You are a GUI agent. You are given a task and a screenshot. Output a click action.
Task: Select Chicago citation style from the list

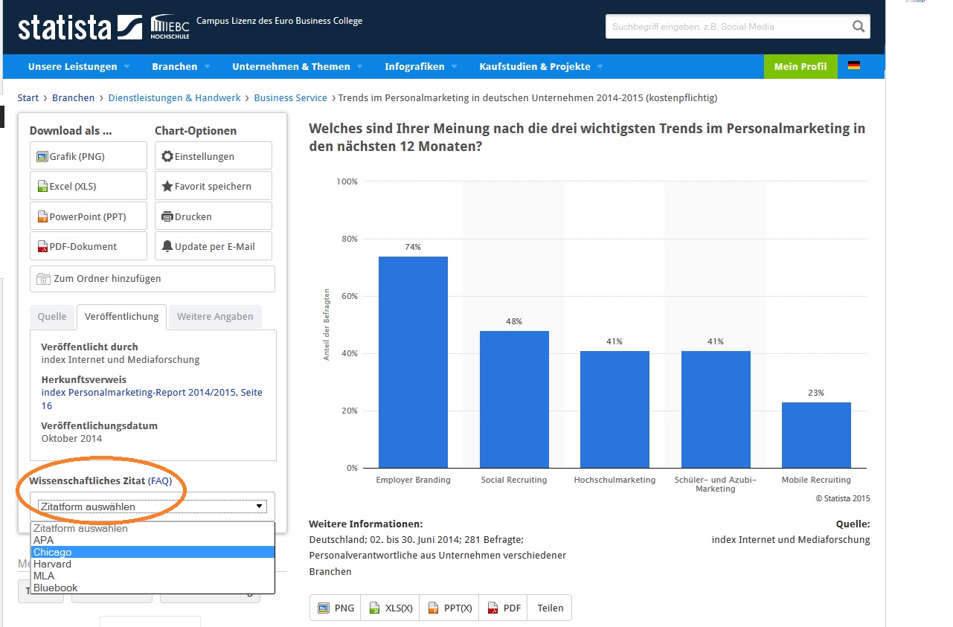click(54, 552)
